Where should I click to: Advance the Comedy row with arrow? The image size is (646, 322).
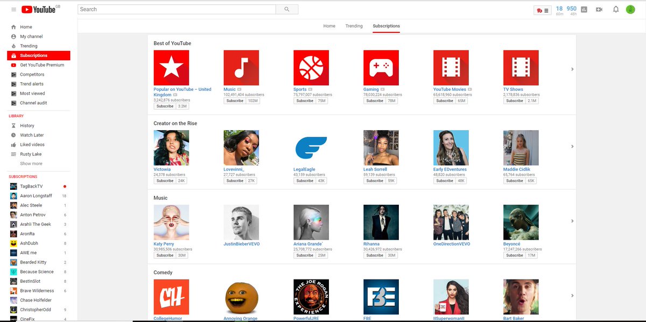[572, 295]
